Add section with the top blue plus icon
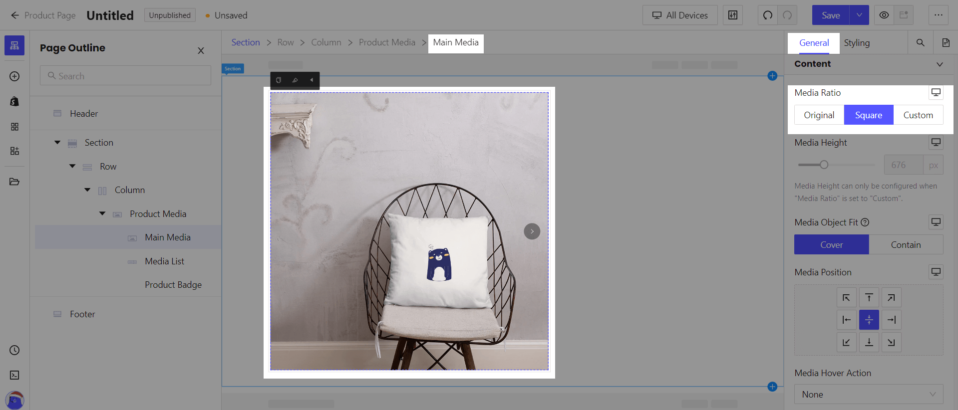This screenshot has width=958, height=410. point(772,76)
